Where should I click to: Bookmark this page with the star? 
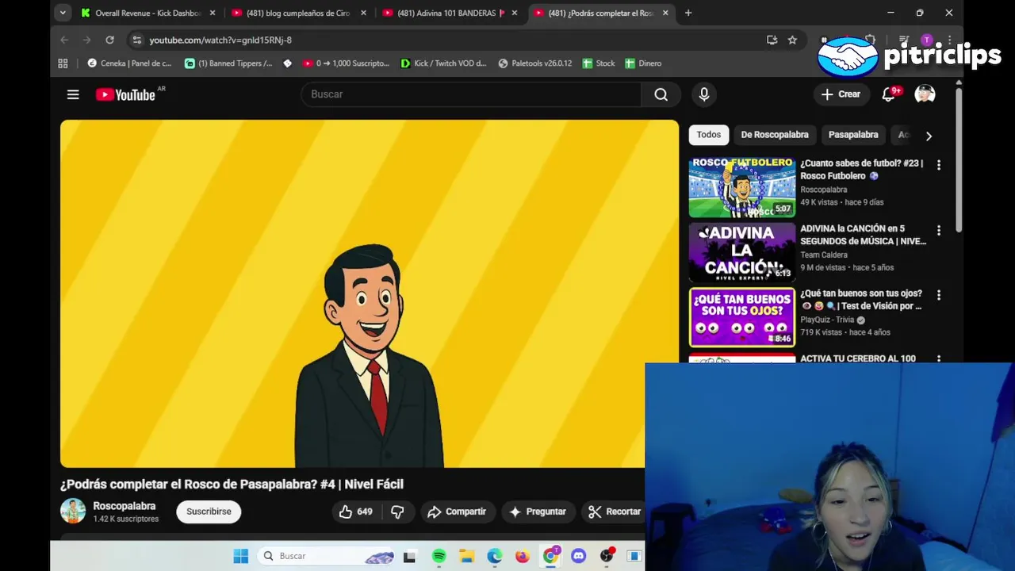(792, 40)
